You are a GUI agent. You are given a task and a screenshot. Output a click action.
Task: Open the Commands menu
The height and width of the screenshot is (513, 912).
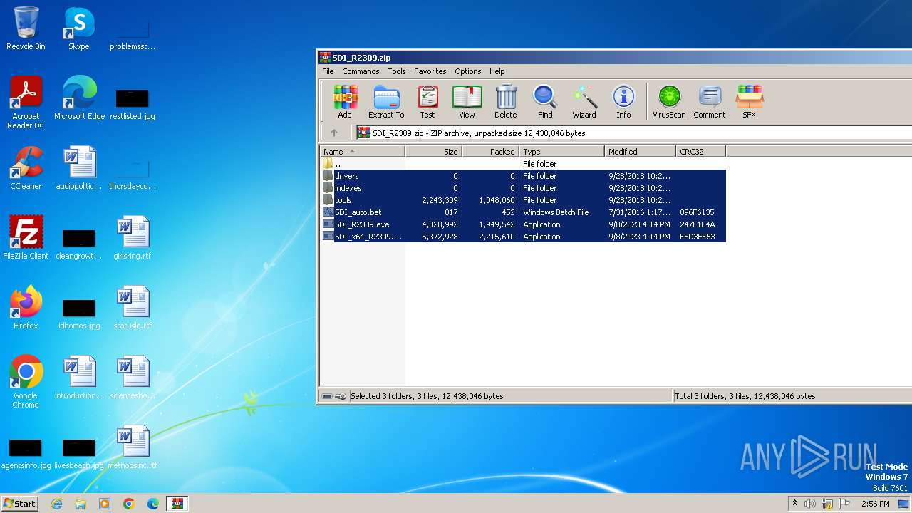coord(361,71)
